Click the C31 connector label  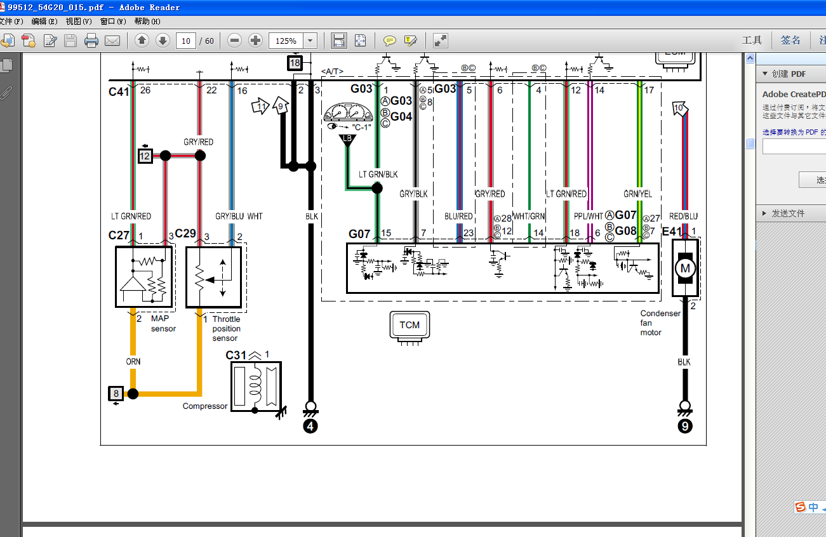click(x=236, y=355)
